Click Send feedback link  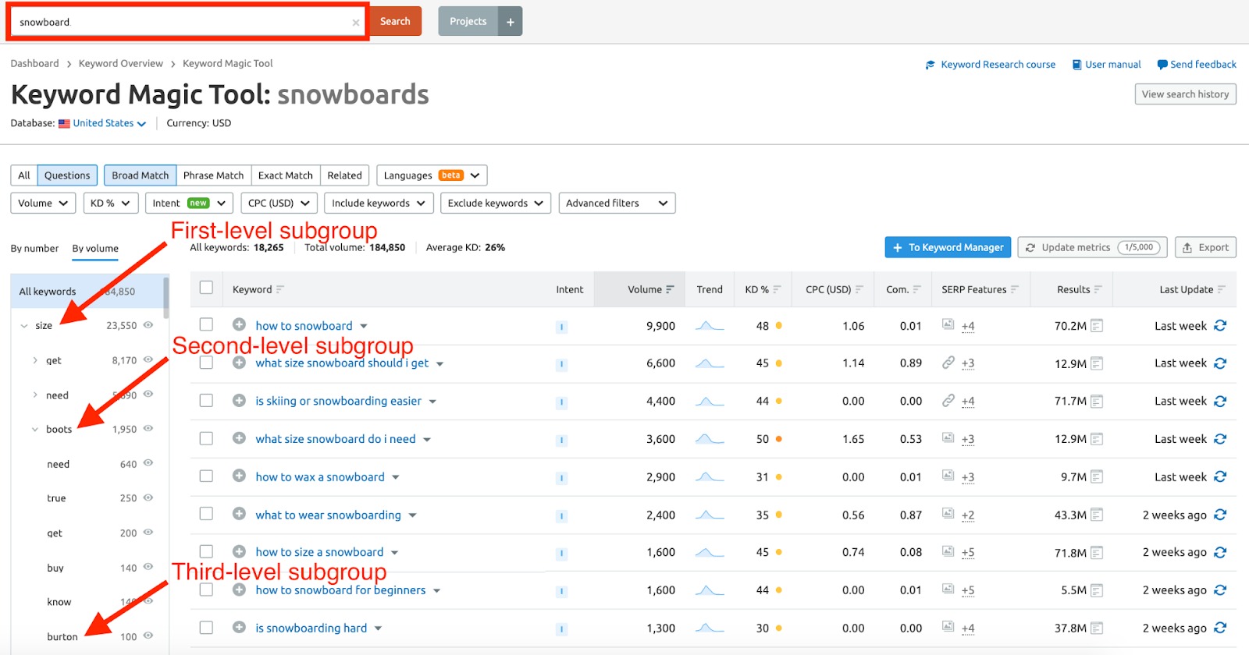click(1197, 65)
